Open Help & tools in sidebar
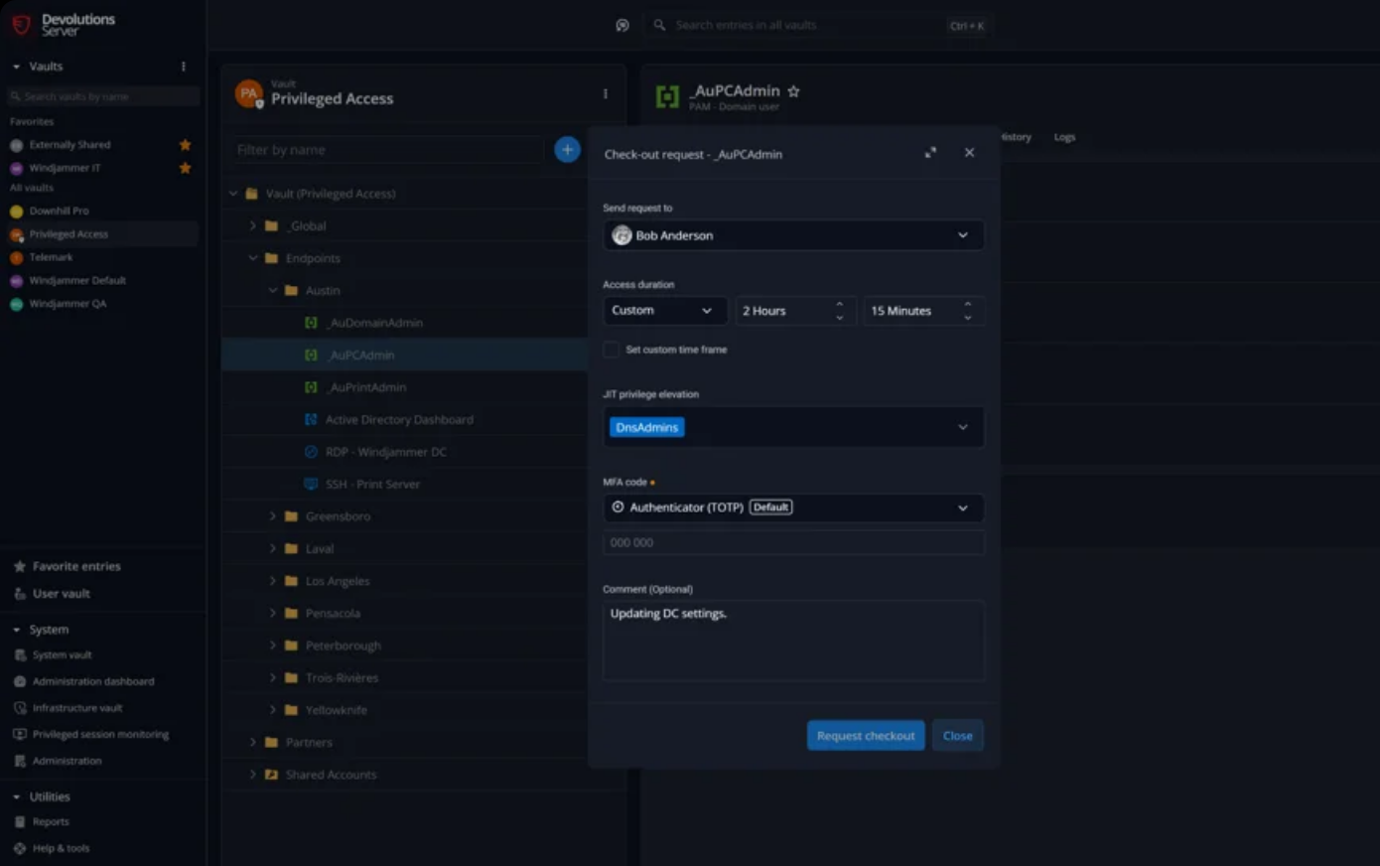 tap(52, 848)
